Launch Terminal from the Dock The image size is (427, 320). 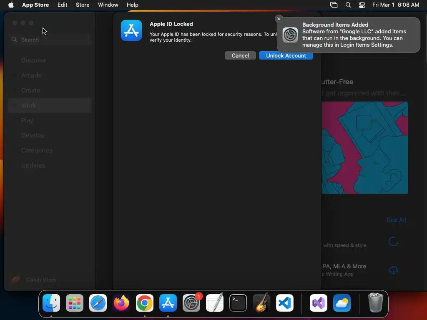click(x=238, y=303)
